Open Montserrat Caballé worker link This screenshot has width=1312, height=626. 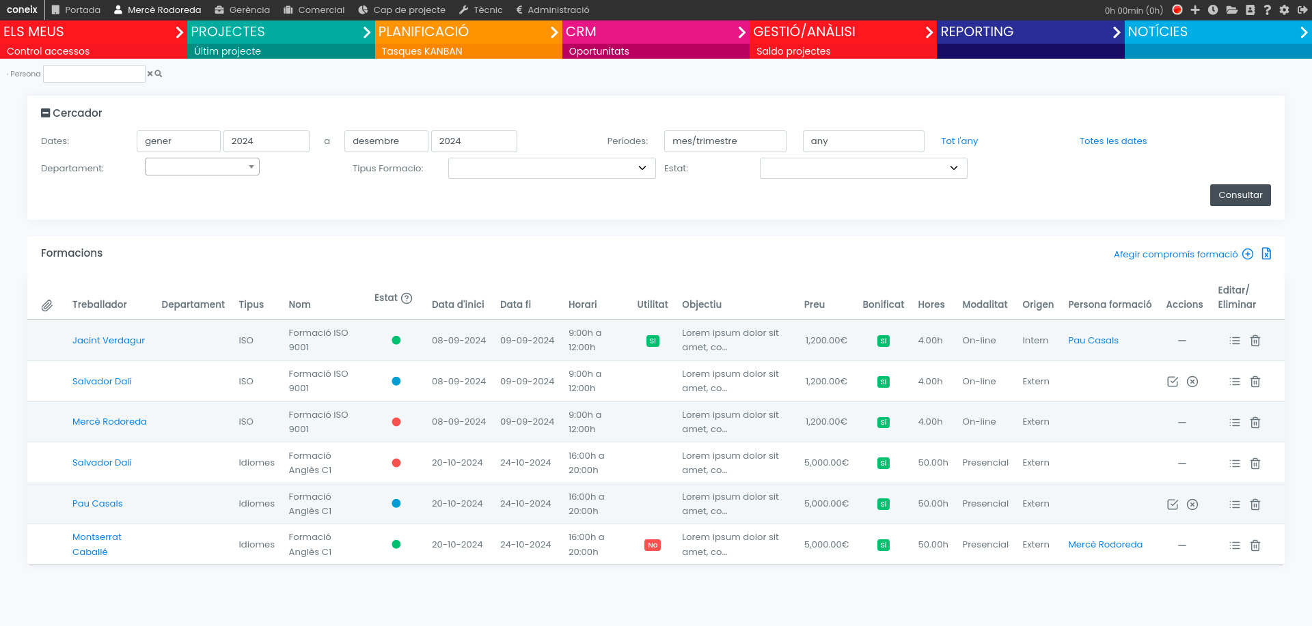tap(97, 545)
